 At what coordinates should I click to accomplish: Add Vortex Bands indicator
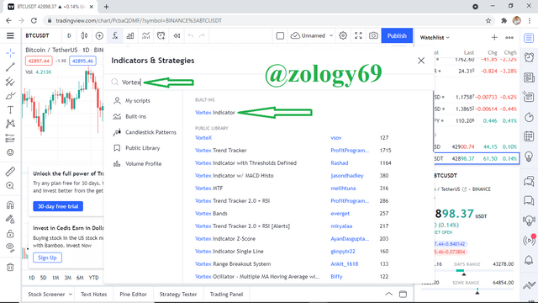(211, 213)
